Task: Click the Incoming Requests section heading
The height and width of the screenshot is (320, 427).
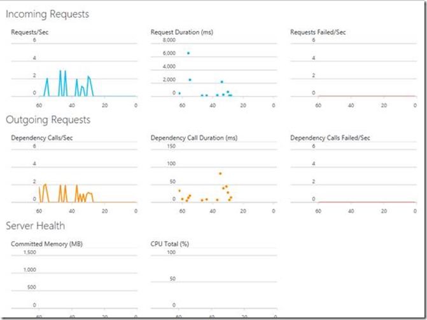Action: pos(48,14)
